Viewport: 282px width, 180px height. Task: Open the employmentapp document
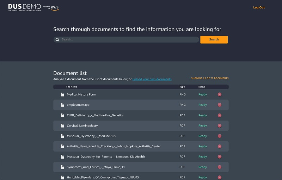pyautogui.click(x=78, y=105)
